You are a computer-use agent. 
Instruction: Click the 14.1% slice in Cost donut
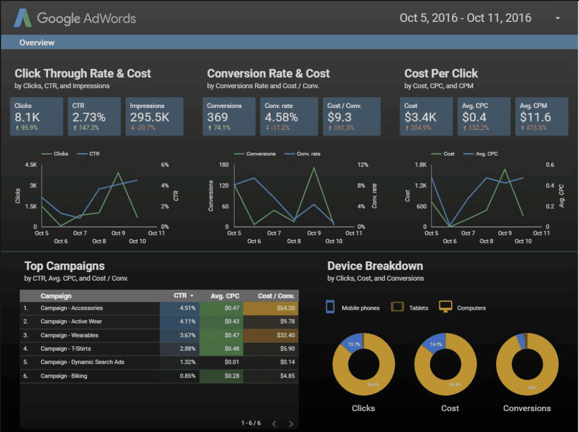pos(435,343)
